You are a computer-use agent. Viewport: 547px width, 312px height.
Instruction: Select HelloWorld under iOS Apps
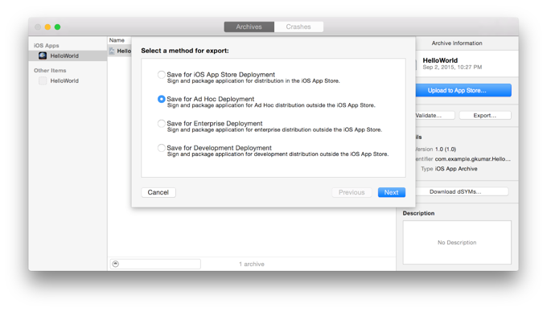pyautogui.click(x=68, y=55)
